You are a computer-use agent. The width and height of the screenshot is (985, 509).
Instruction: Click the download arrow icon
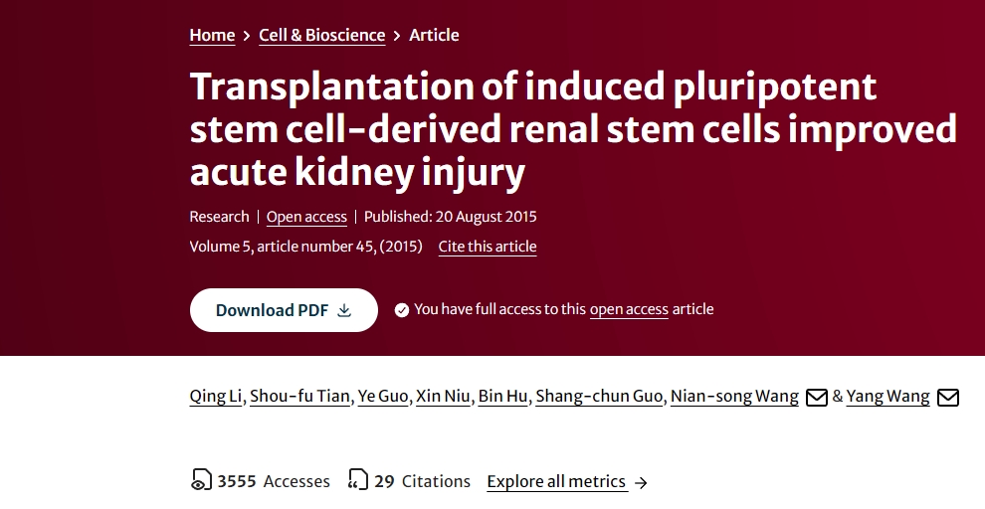click(x=344, y=310)
